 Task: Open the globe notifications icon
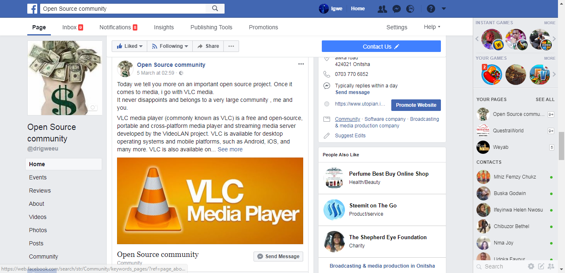click(410, 9)
